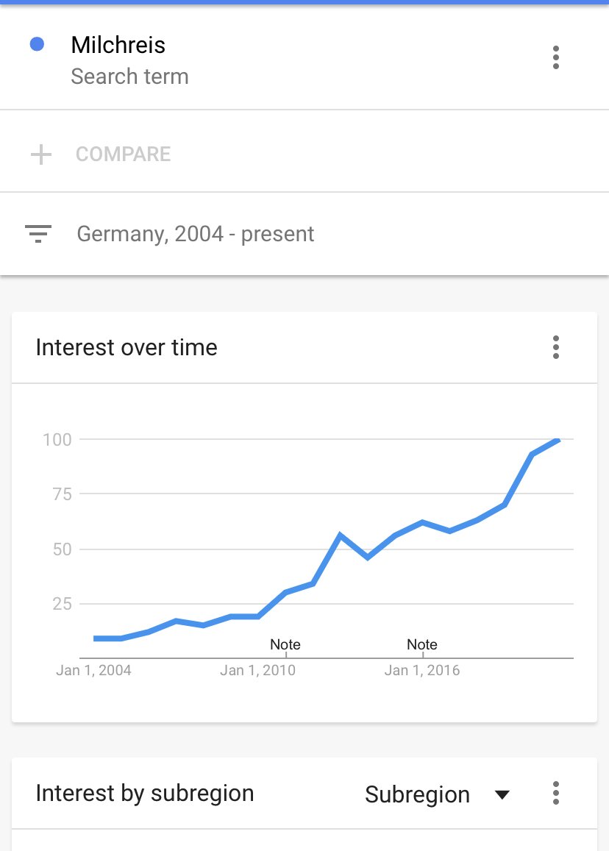
Task: Click the trend line's peak at 100
Action: 558,440
